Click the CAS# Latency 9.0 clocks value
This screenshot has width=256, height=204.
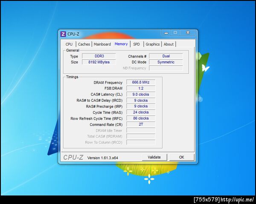pyautogui.click(x=141, y=95)
